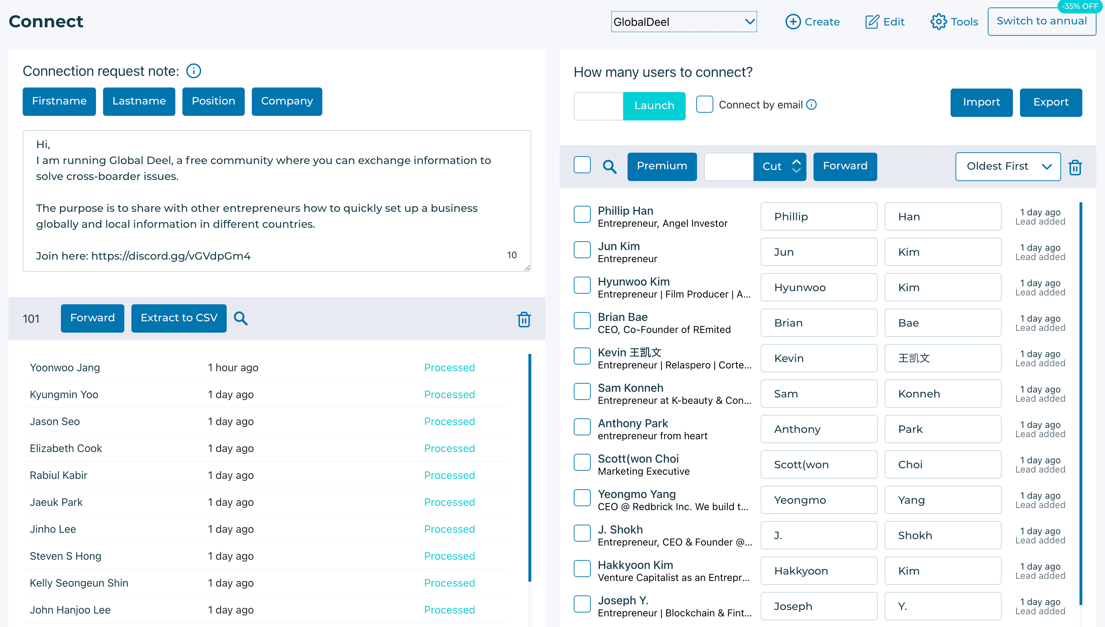Click the search icon beside Extract to CSV
Screen dimensions: 1105x627
240,319
